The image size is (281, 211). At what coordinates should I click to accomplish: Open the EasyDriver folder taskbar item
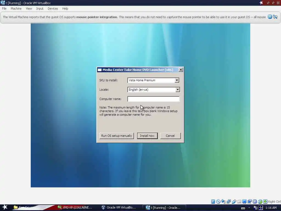pyautogui.click(x=23, y=207)
